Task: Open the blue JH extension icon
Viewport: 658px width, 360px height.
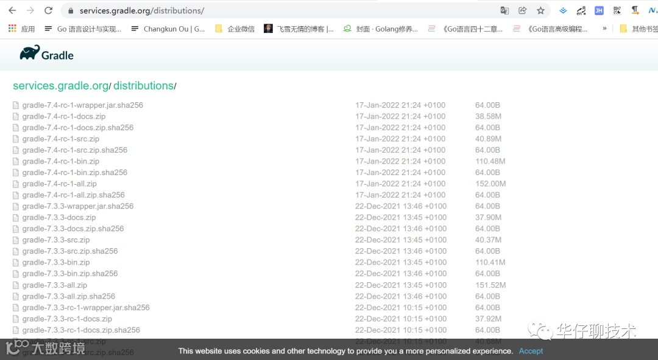Action: (x=599, y=10)
